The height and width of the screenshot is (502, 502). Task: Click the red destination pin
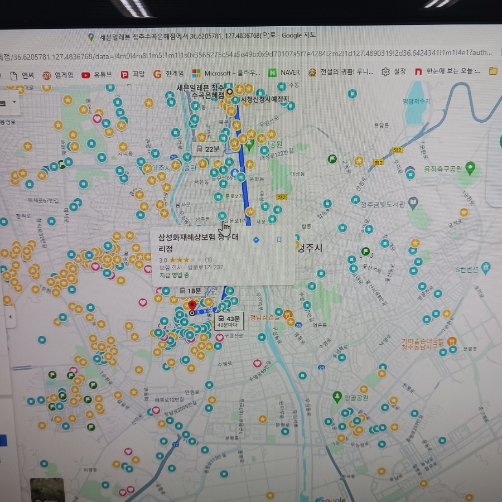[192, 306]
